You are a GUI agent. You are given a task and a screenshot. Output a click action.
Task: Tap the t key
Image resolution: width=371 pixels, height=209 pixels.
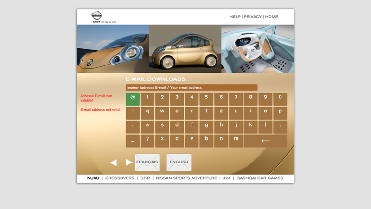tap(206, 113)
